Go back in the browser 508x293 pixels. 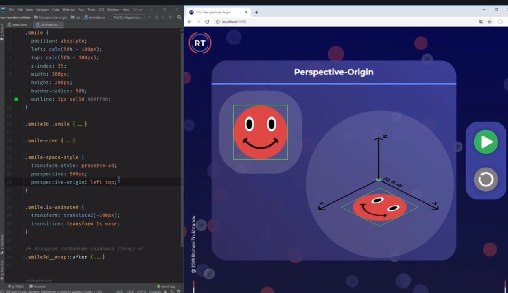coord(190,22)
